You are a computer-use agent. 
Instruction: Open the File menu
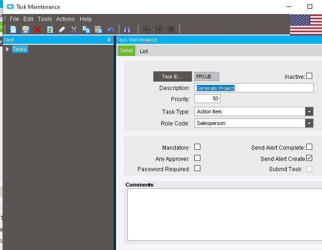[14, 19]
